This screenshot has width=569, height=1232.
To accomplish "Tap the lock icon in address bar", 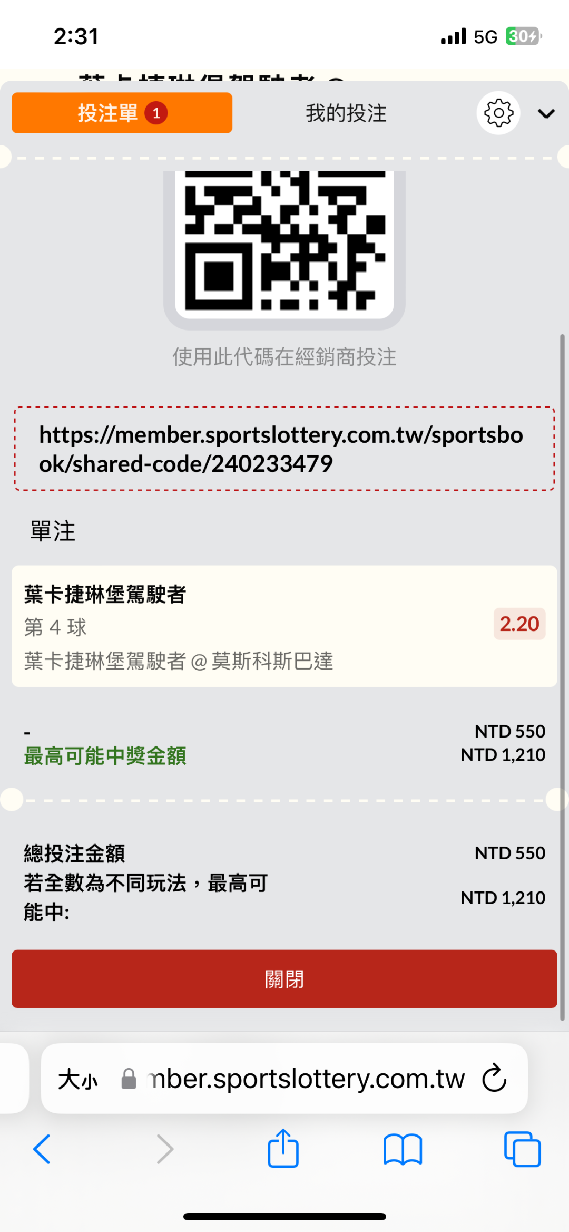I will point(129,1079).
